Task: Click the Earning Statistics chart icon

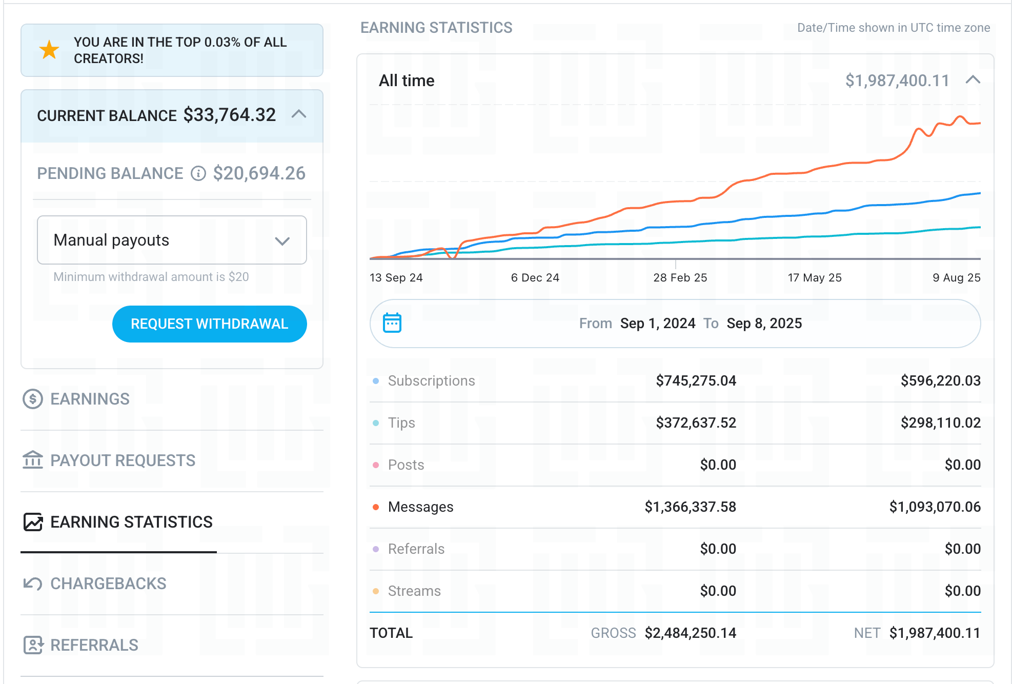Action: [x=33, y=522]
